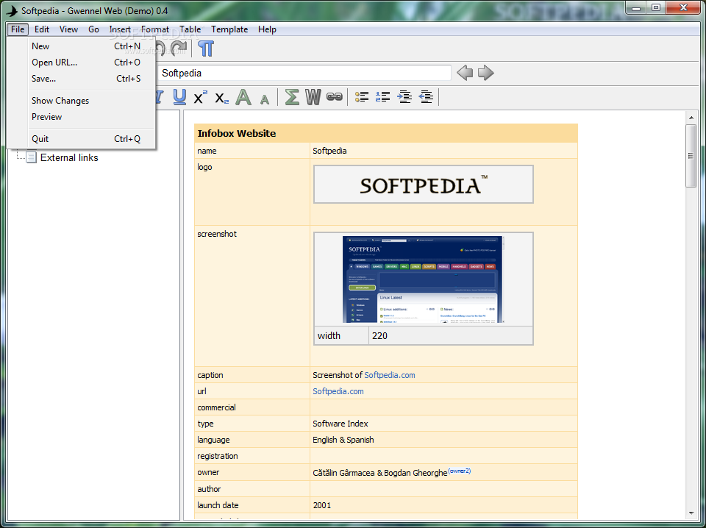Apply superscript with the x² icon
Screen dimensions: 706x528
[200, 97]
